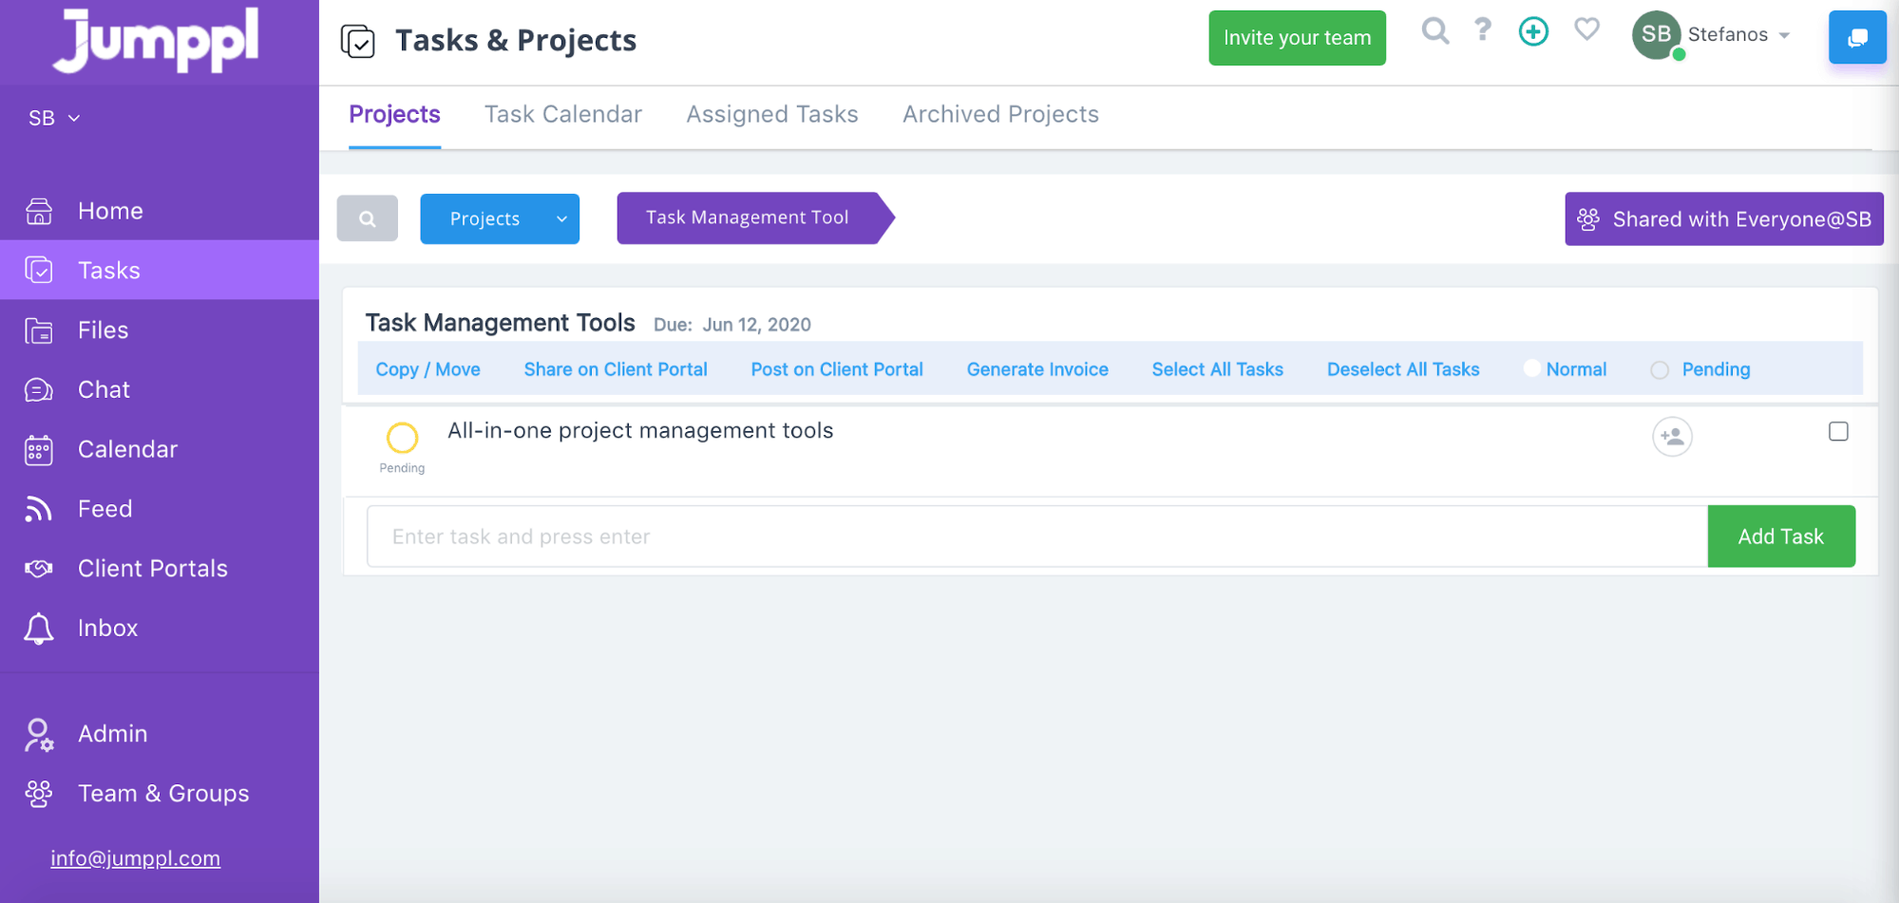Screen dimensions: 1899x903
Task: Click the SB user avatar
Action: (1657, 35)
